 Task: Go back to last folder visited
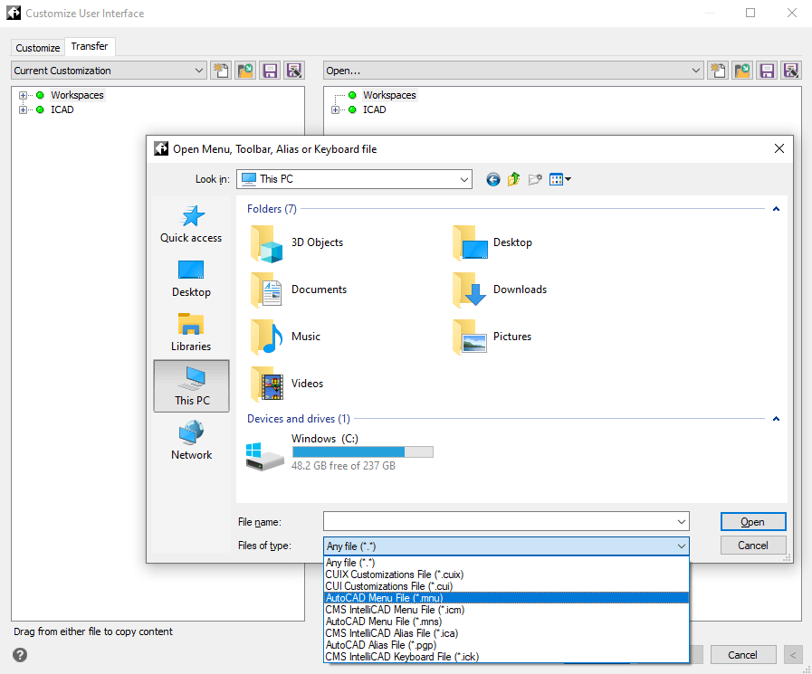point(493,180)
